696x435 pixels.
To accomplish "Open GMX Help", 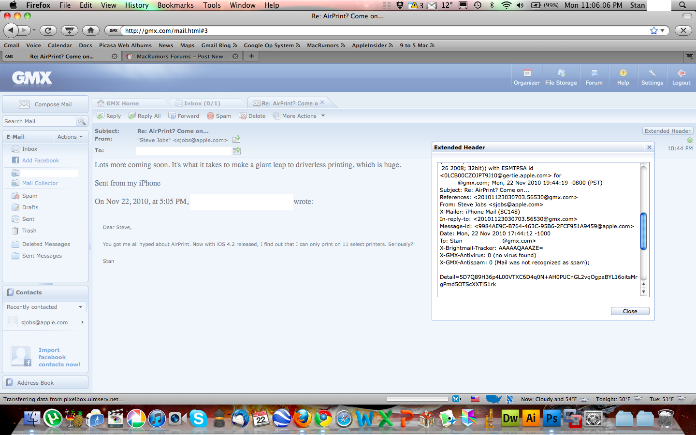I will click(623, 77).
